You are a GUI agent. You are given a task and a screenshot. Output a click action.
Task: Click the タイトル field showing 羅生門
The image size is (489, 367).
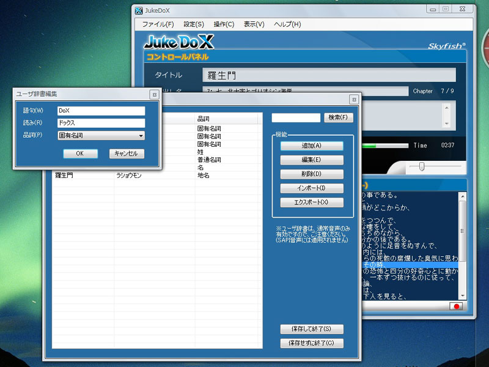pyautogui.click(x=329, y=75)
